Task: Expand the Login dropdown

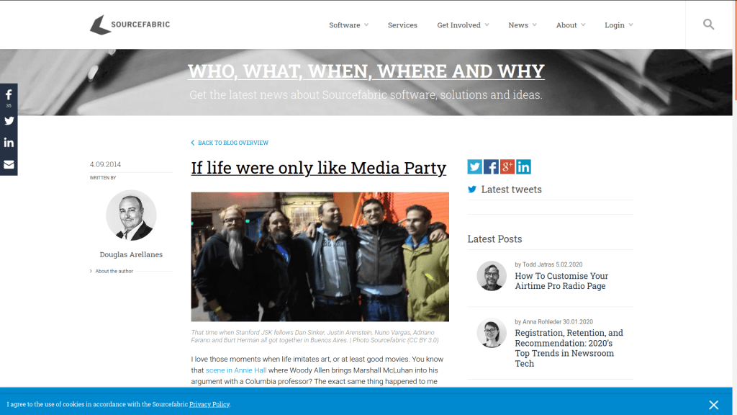Action: click(618, 25)
